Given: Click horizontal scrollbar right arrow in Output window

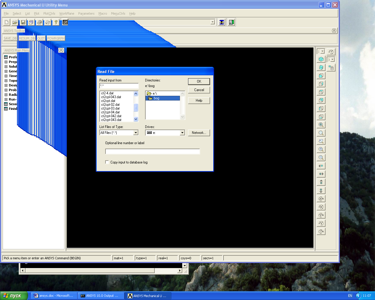Looking at the screenshot, I should pyautogui.click(x=180, y=271).
